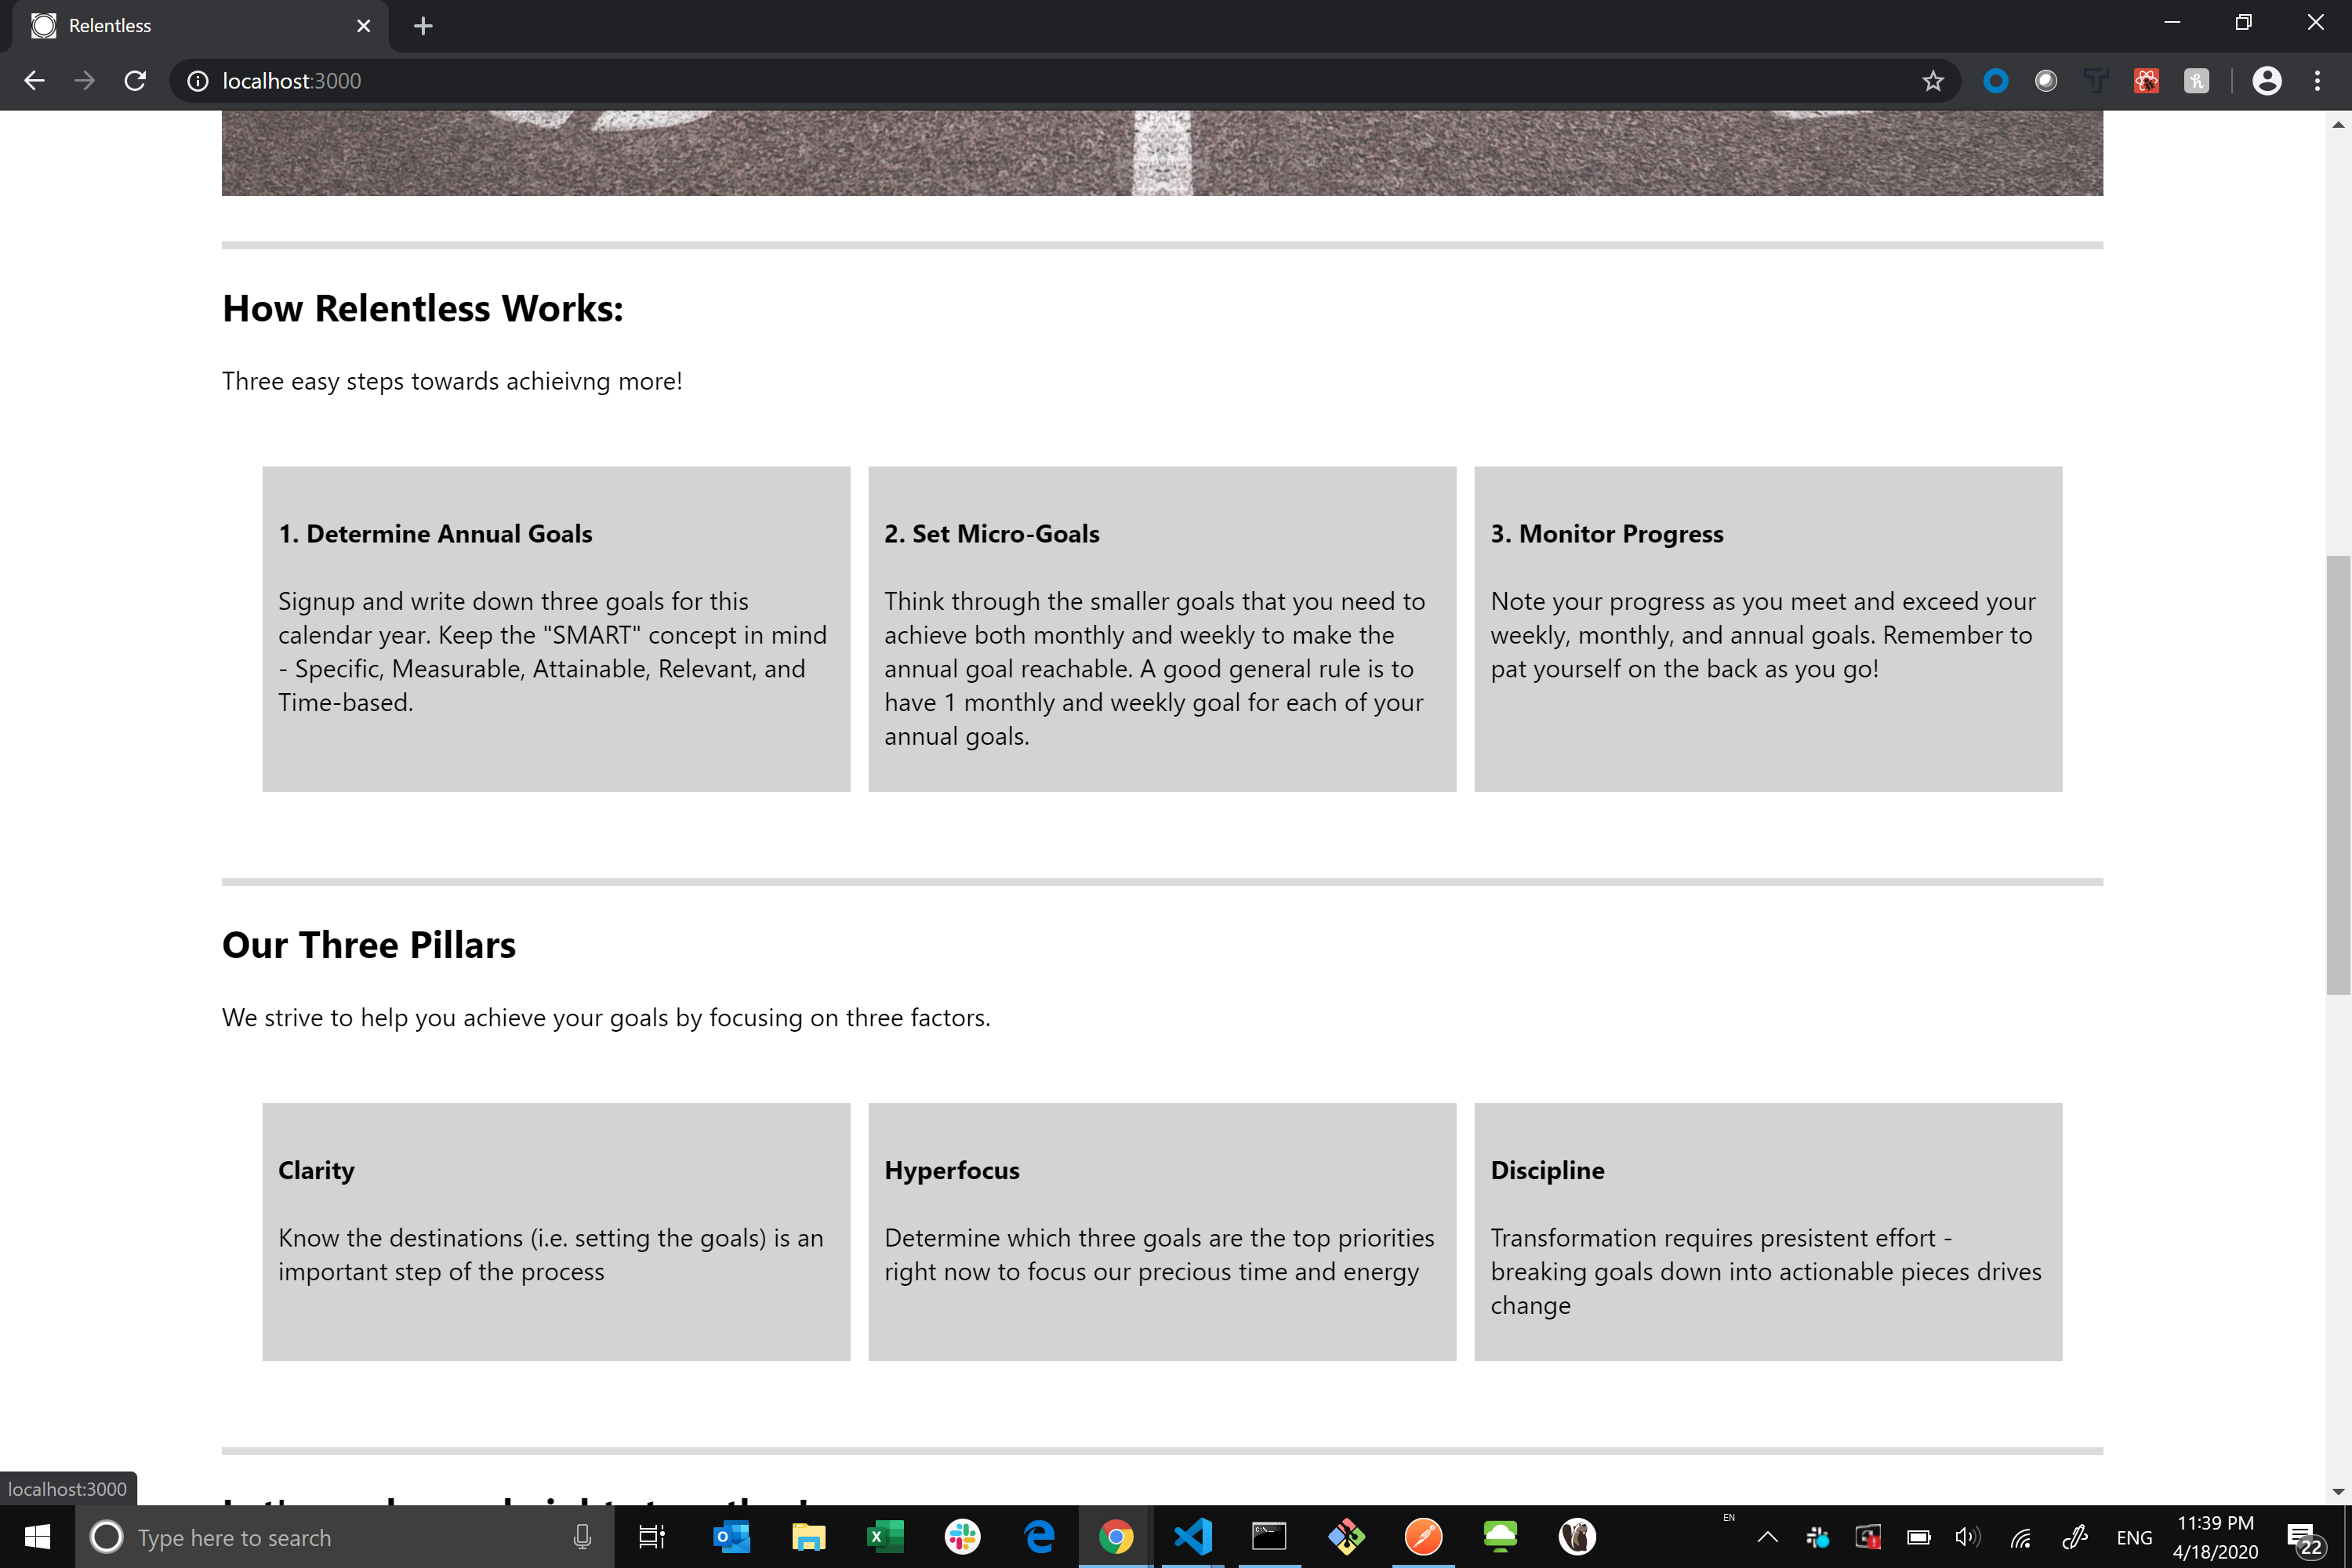Open Microsoft Excel from the taskbar
Screen dimensions: 2352x1568
point(885,1537)
